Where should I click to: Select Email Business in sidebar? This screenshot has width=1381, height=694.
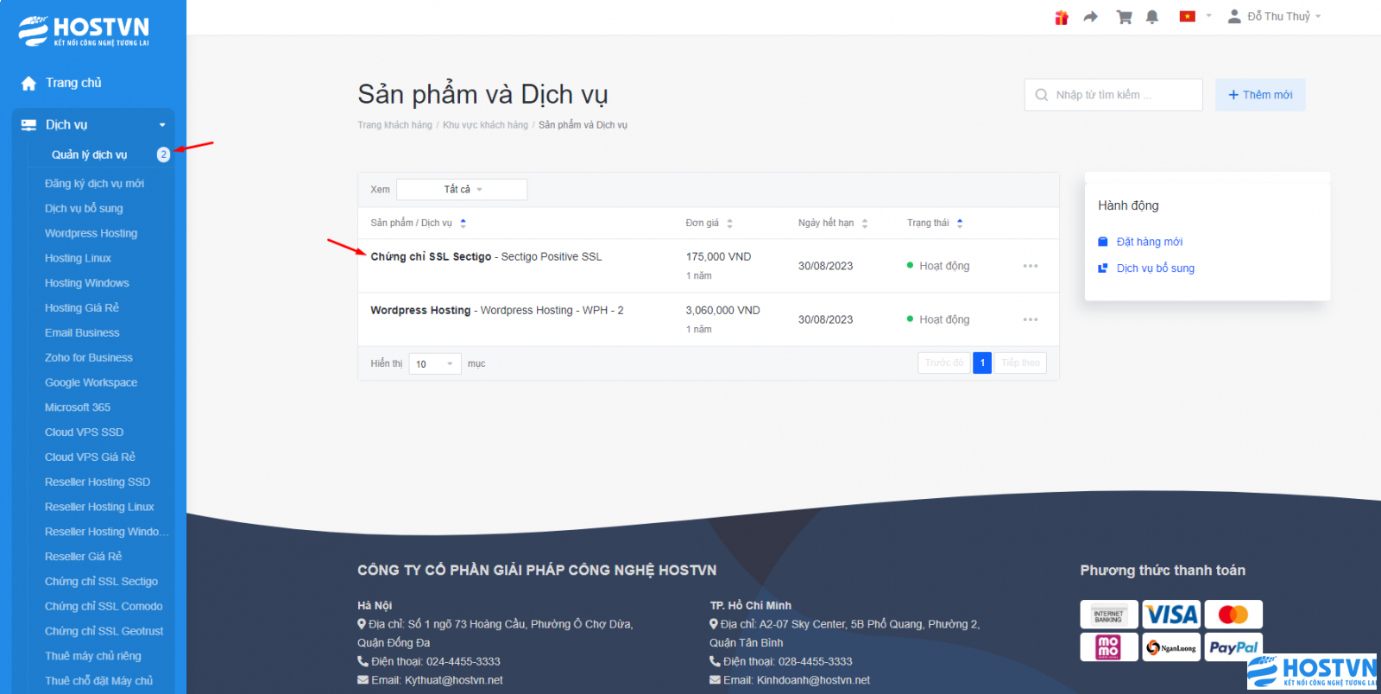click(x=82, y=333)
